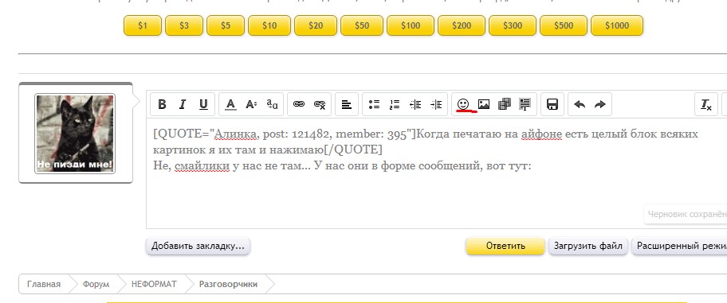The width and height of the screenshot is (727, 303).
Task: Toggle underline formatting in editor
Action: coord(203,104)
